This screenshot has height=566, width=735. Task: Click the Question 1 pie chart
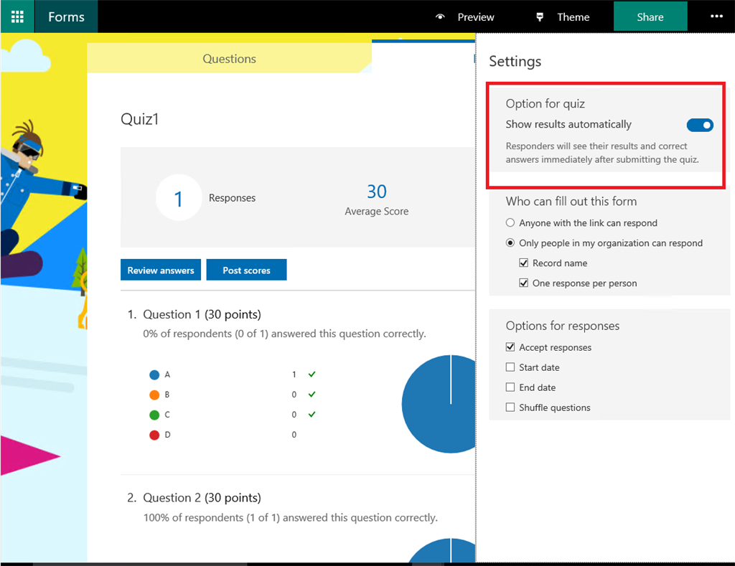pyautogui.click(x=439, y=404)
